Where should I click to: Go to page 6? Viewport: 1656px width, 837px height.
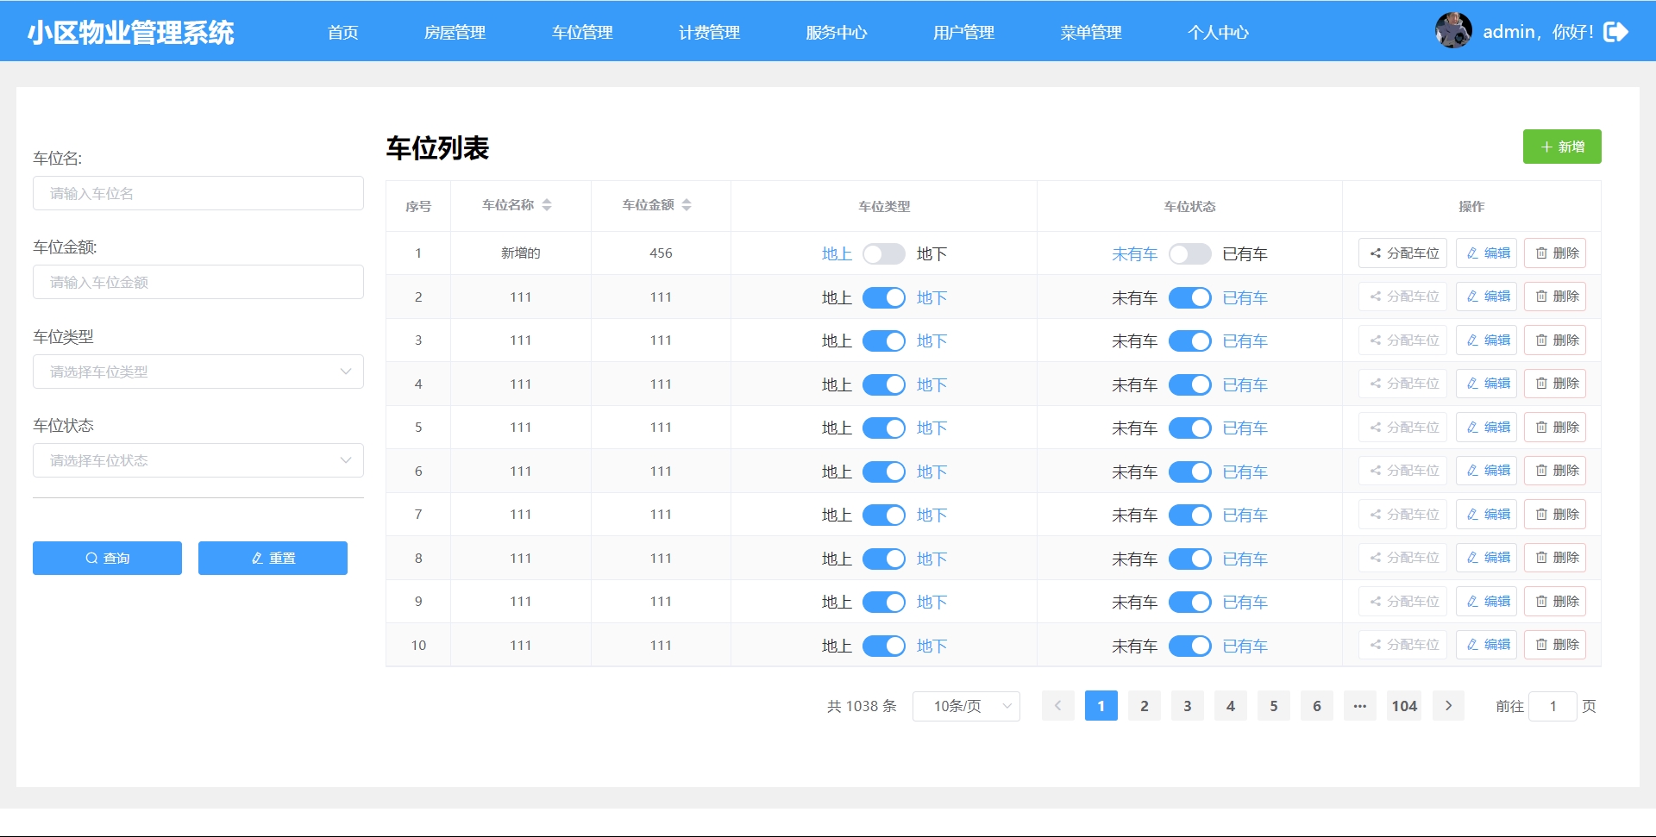pos(1317,706)
